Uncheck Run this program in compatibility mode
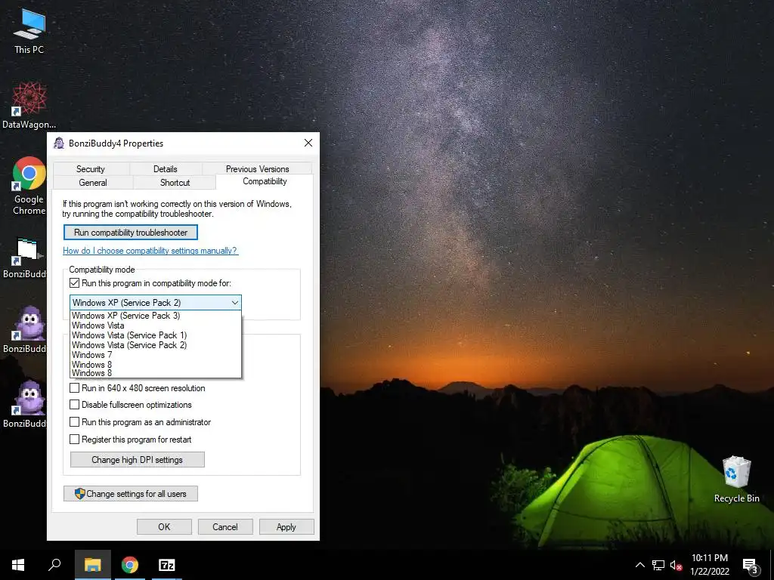774x580 pixels. point(75,283)
